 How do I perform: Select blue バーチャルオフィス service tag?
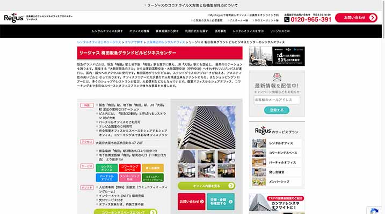click(x=106, y=178)
